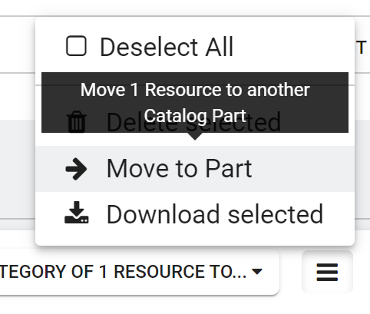Open the hamburger menu button
The width and height of the screenshot is (370, 314).
(327, 272)
